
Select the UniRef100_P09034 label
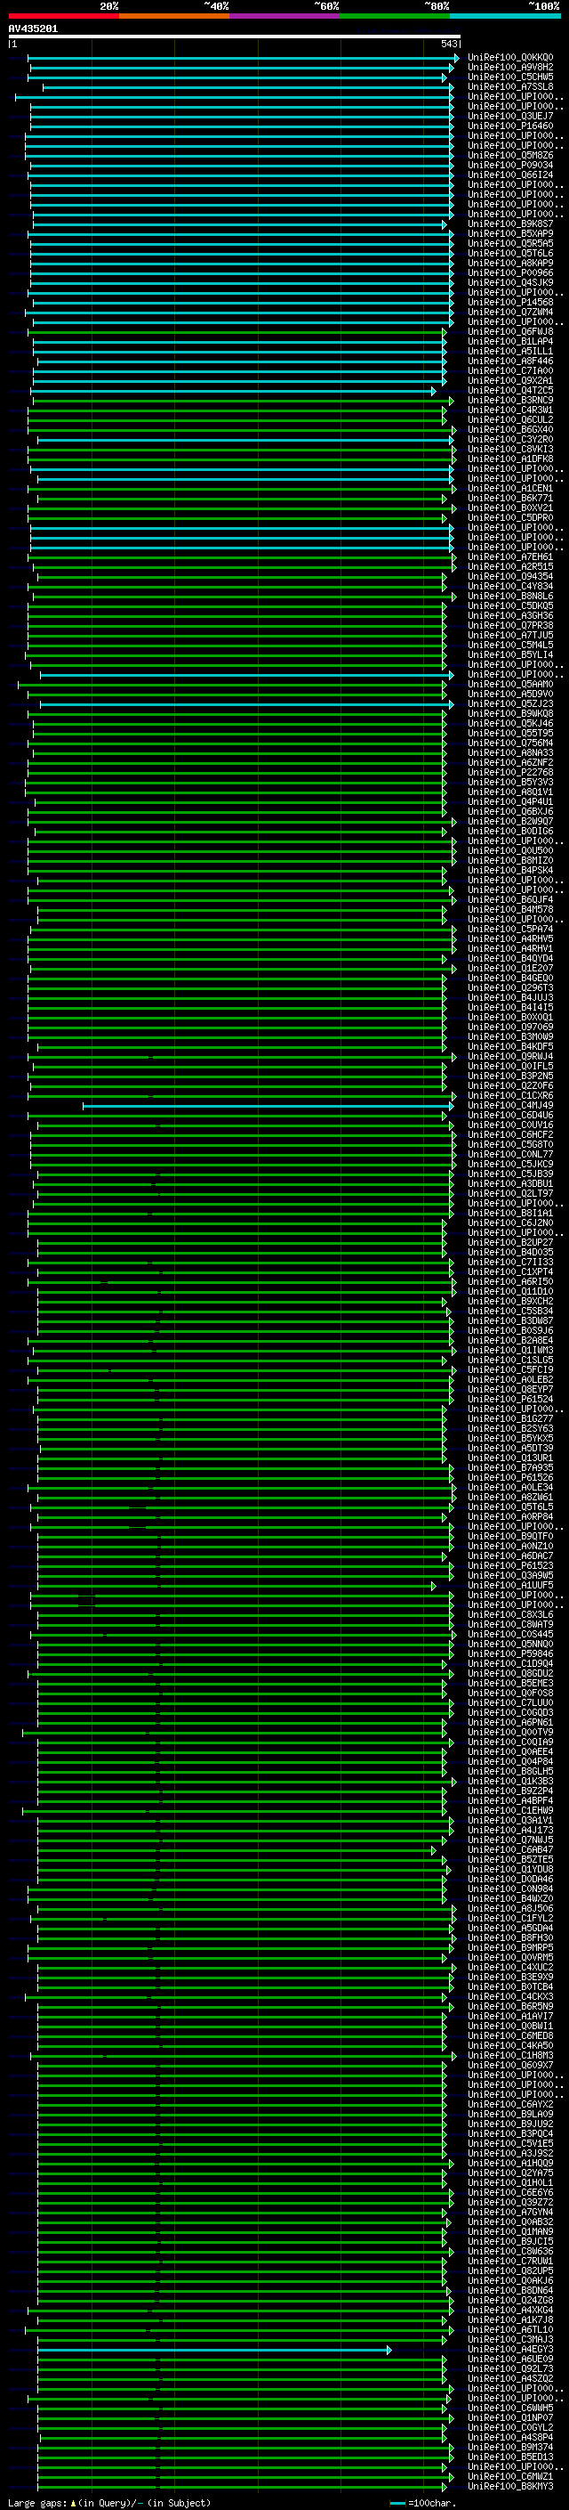point(509,166)
